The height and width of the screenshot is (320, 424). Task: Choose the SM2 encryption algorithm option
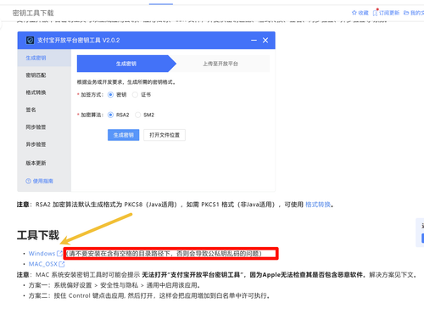tap(137, 115)
